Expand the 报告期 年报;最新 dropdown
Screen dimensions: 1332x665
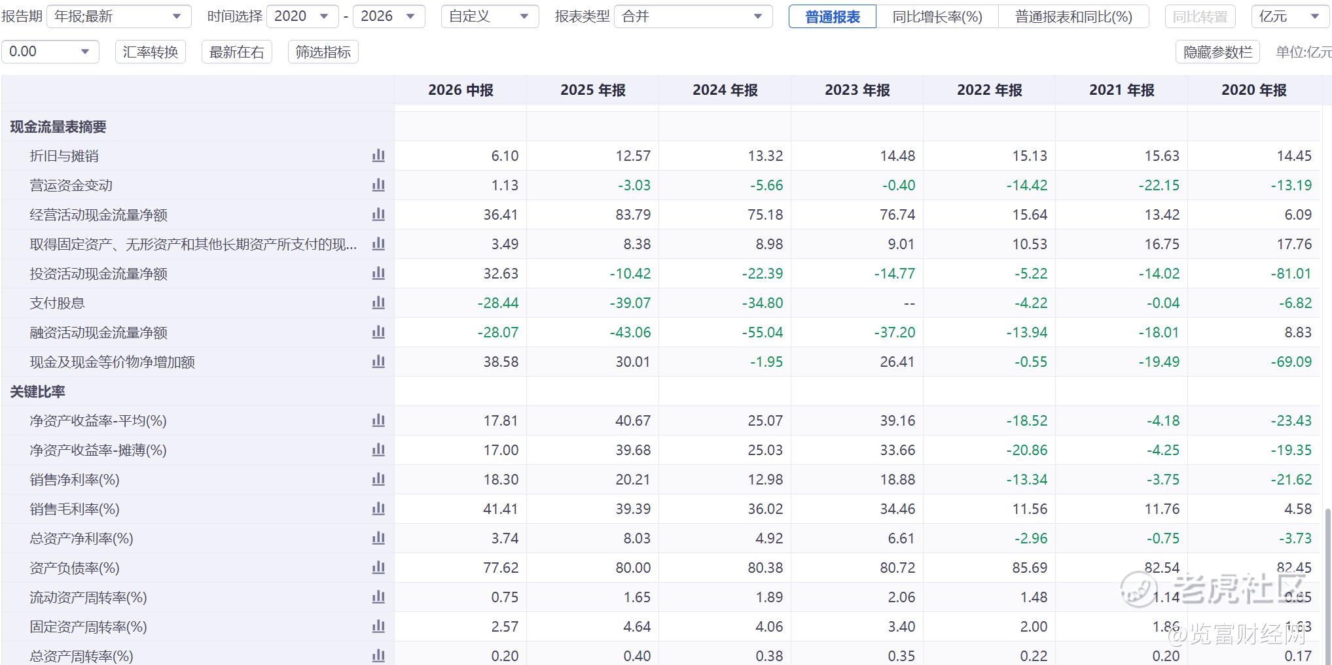pyautogui.click(x=119, y=16)
